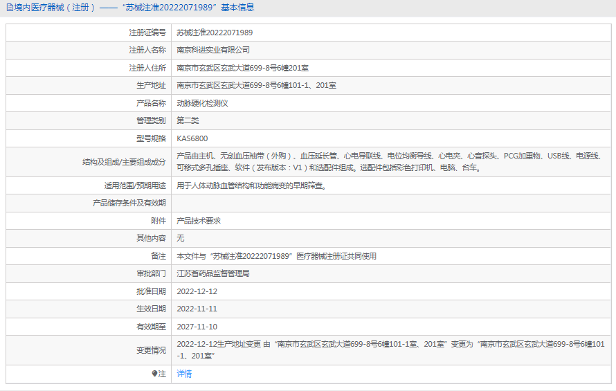
Task: Select the date 2027-11-10
Action: coord(197,327)
